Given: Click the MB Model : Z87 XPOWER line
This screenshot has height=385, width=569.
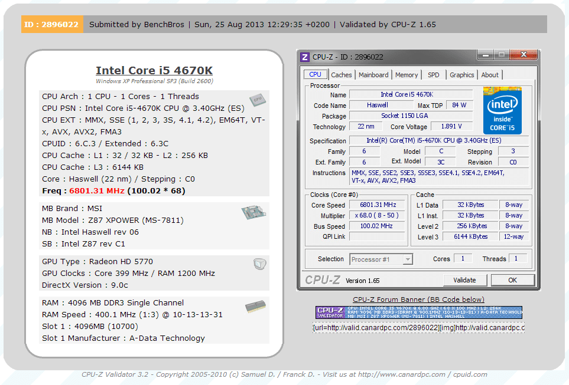Looking at the screenshot, I should [x=112, y=220].
